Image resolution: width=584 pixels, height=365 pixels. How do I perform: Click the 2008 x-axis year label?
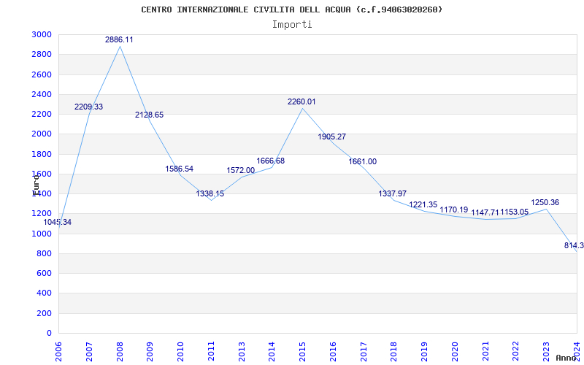click(120, 352)
